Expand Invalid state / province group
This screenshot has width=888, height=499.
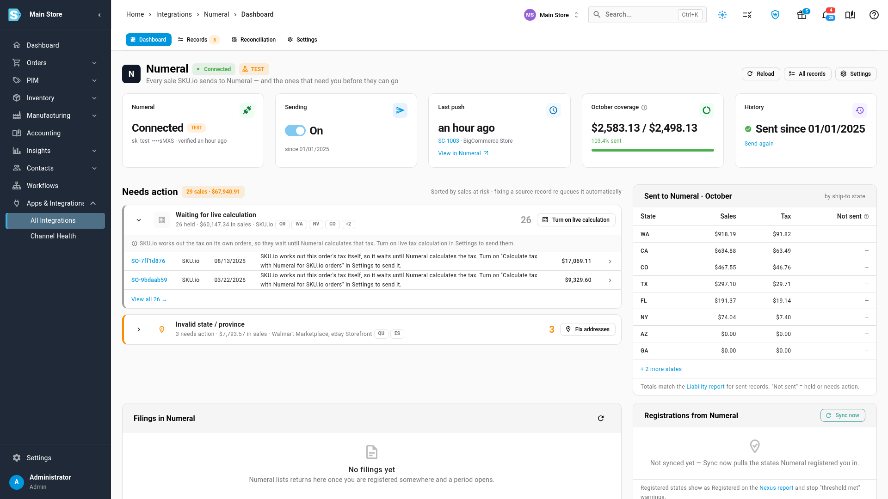139,329
